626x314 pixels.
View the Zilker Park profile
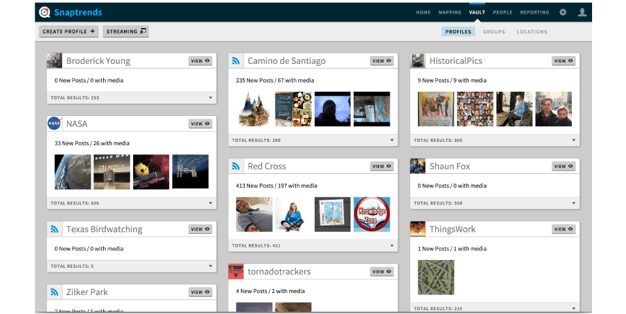(200, 292)
